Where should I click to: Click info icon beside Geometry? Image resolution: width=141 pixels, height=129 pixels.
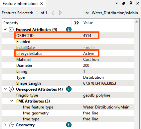pos(69,125)
